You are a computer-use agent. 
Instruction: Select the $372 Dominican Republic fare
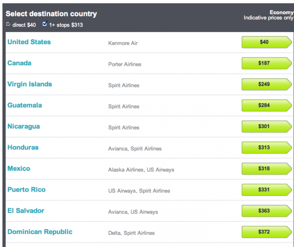[x=265, y=232]
